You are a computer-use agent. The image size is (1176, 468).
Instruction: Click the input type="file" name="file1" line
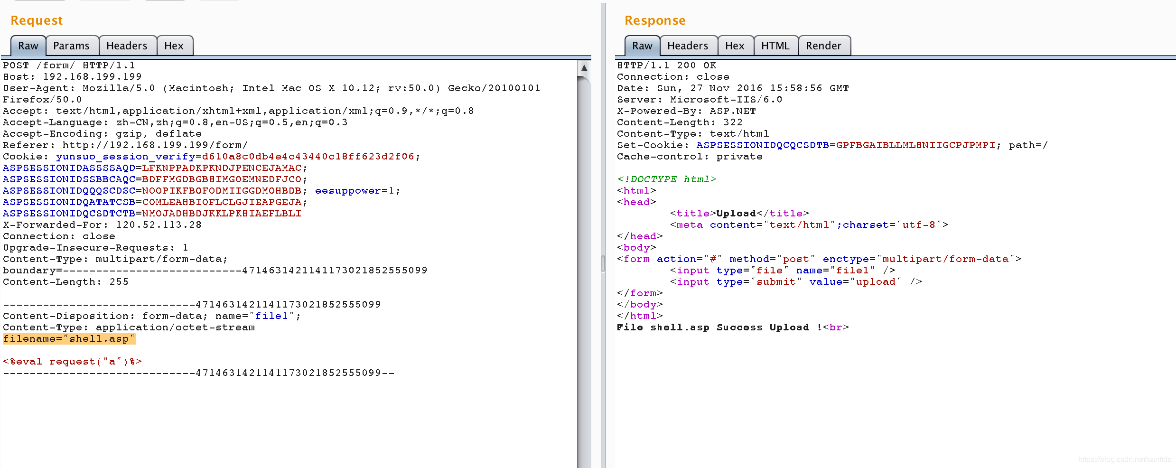pos(783,270)
